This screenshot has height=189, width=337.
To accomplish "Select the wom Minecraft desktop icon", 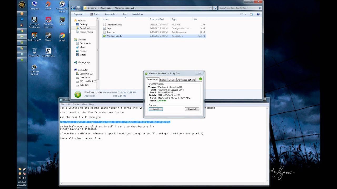I will pyautogui.click(x=62, y=21).
